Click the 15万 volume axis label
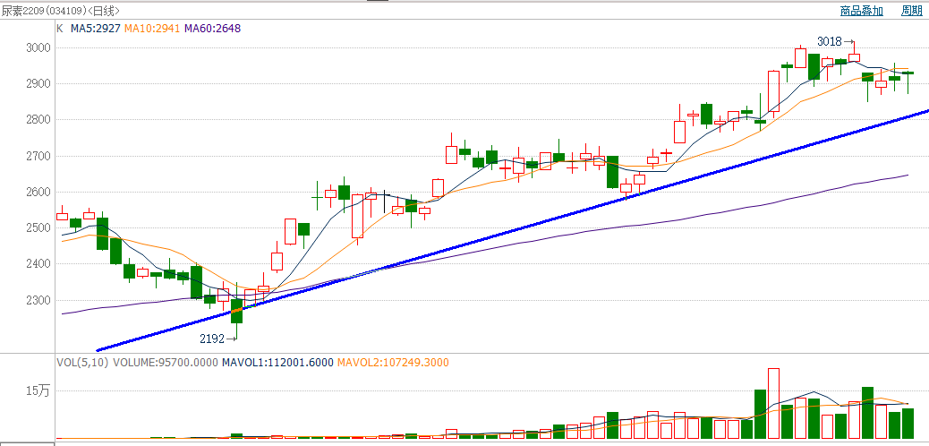929x446 pixels. (x=37, y=390)
